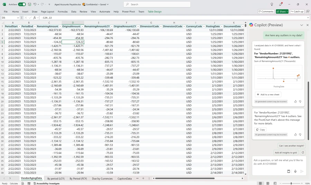Click the Save icon in title bar

(30, 4)
